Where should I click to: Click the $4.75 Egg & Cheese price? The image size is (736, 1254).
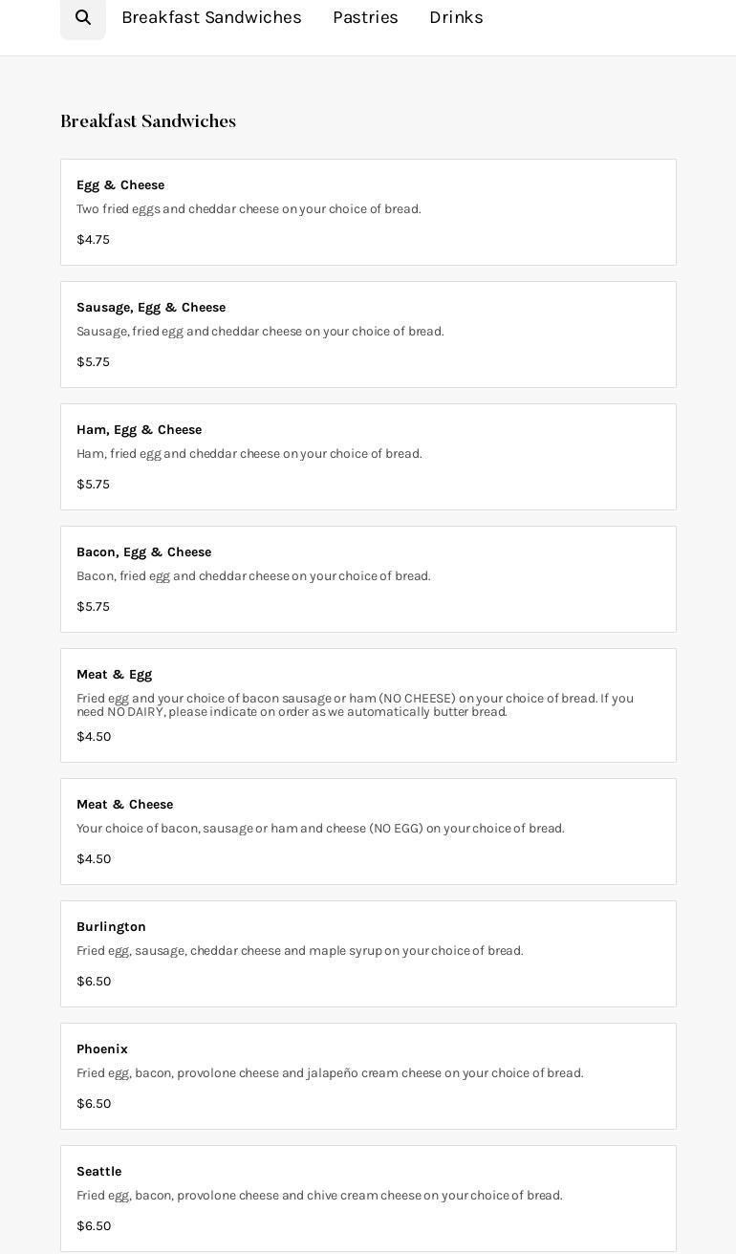93,240
